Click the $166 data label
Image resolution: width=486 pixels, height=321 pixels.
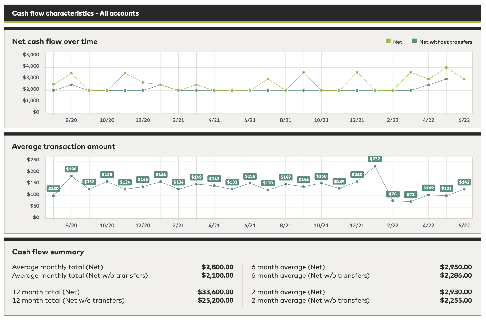tap(161, 175)
